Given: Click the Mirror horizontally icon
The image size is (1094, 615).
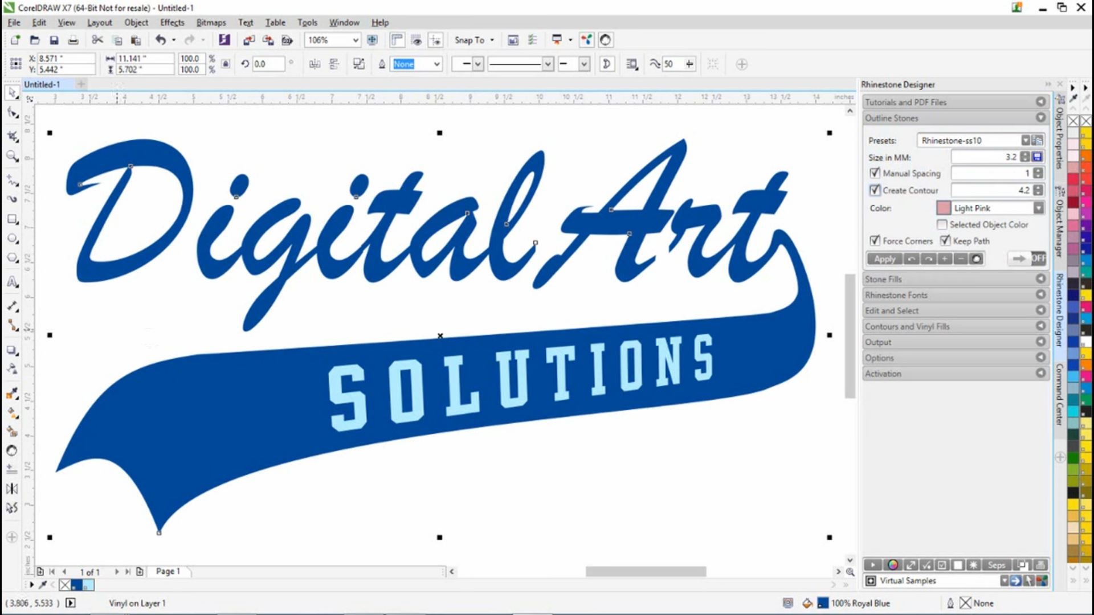Looking at the screenshot, I should [x=315, y=64].
